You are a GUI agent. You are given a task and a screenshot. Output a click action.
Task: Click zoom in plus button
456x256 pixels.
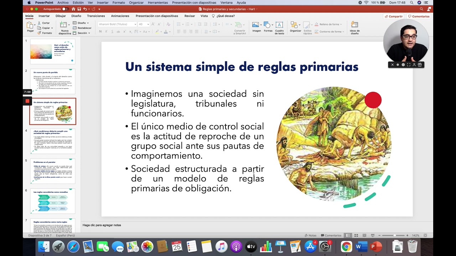408,235
